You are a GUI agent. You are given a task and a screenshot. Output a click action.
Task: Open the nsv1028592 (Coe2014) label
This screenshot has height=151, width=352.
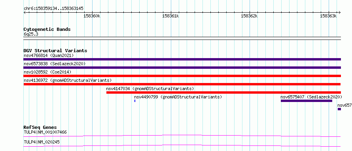47,72
